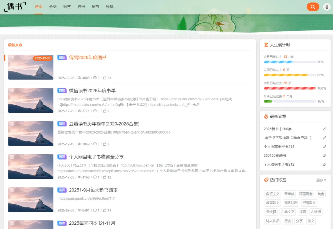Select the 云计算 tag
The image size is (333, 229).
(271, 212)
